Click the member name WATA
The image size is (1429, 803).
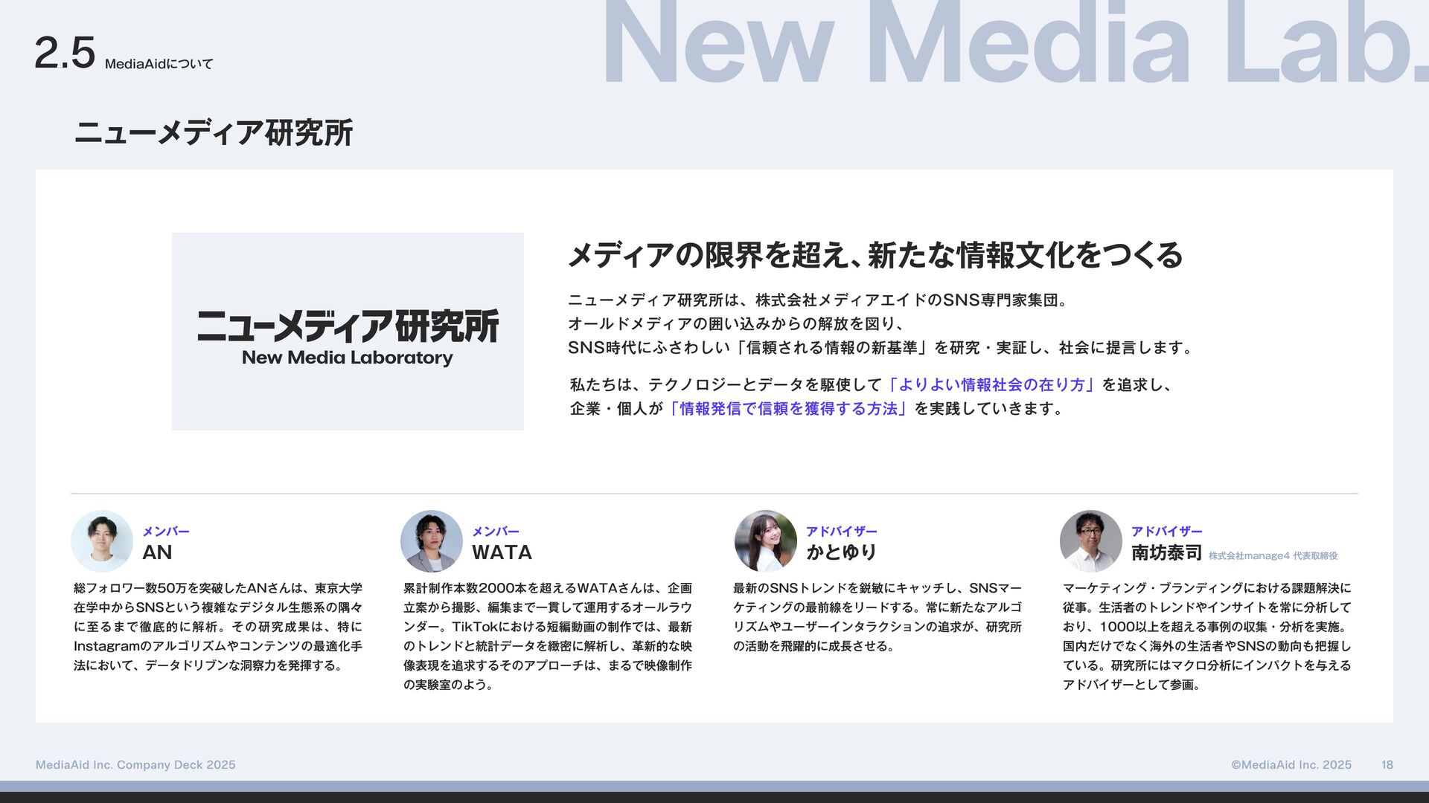pyautogui.click(x=502, y=552)
